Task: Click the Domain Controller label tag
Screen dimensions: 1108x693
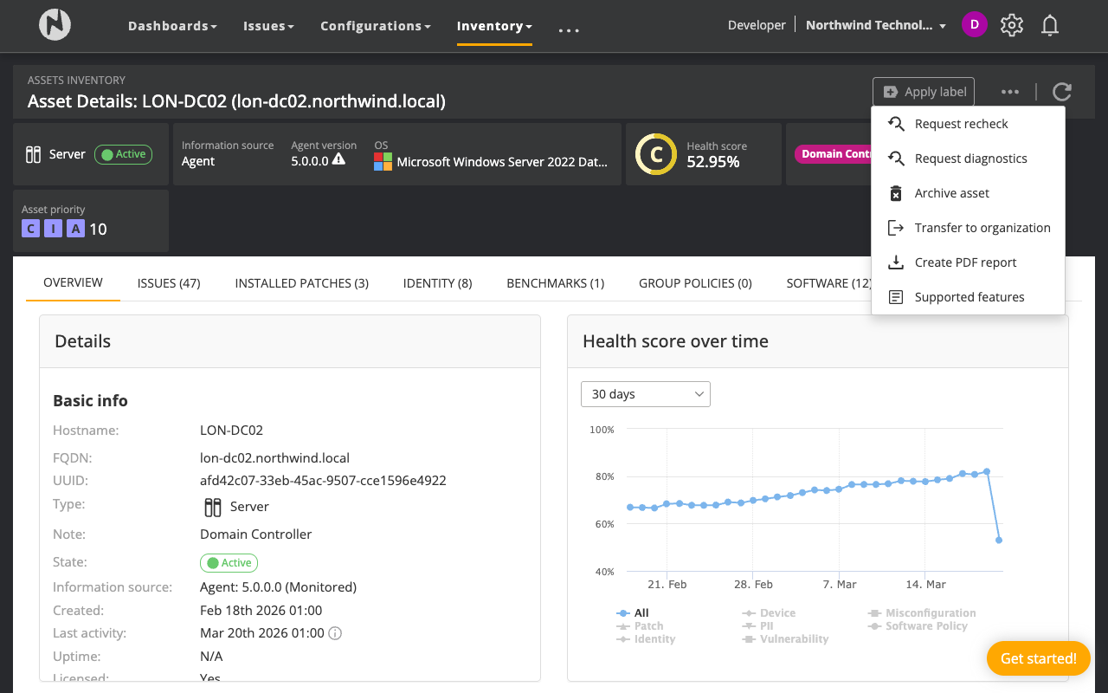Action: 833,154
